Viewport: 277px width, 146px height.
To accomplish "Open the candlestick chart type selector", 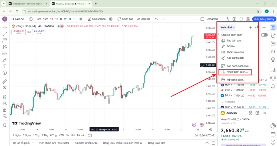I will [81, 19].
